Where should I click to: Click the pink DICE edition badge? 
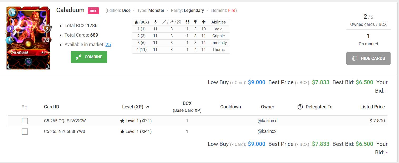pyautogui.click(x=93, y=11)
